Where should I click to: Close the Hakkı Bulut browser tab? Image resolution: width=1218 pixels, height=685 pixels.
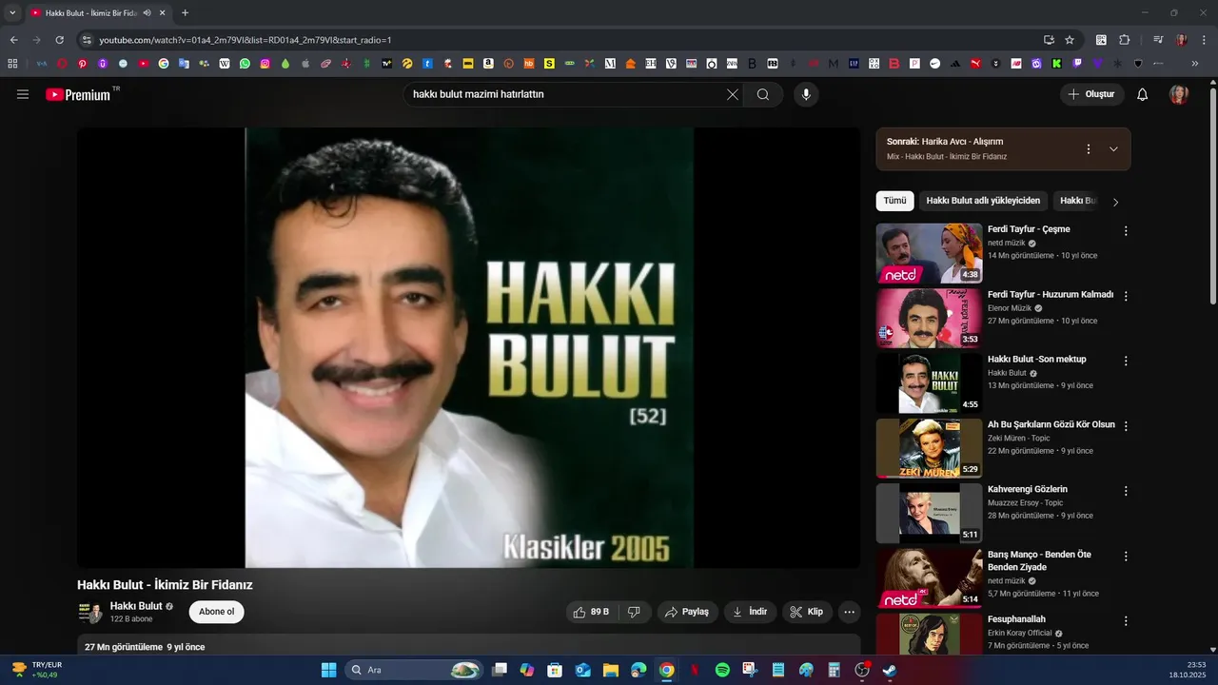click(x=162, y=13)
